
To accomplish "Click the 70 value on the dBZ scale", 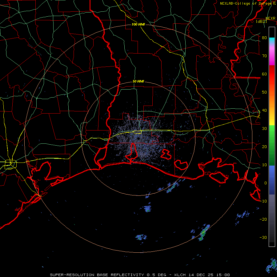I will 264,56.
